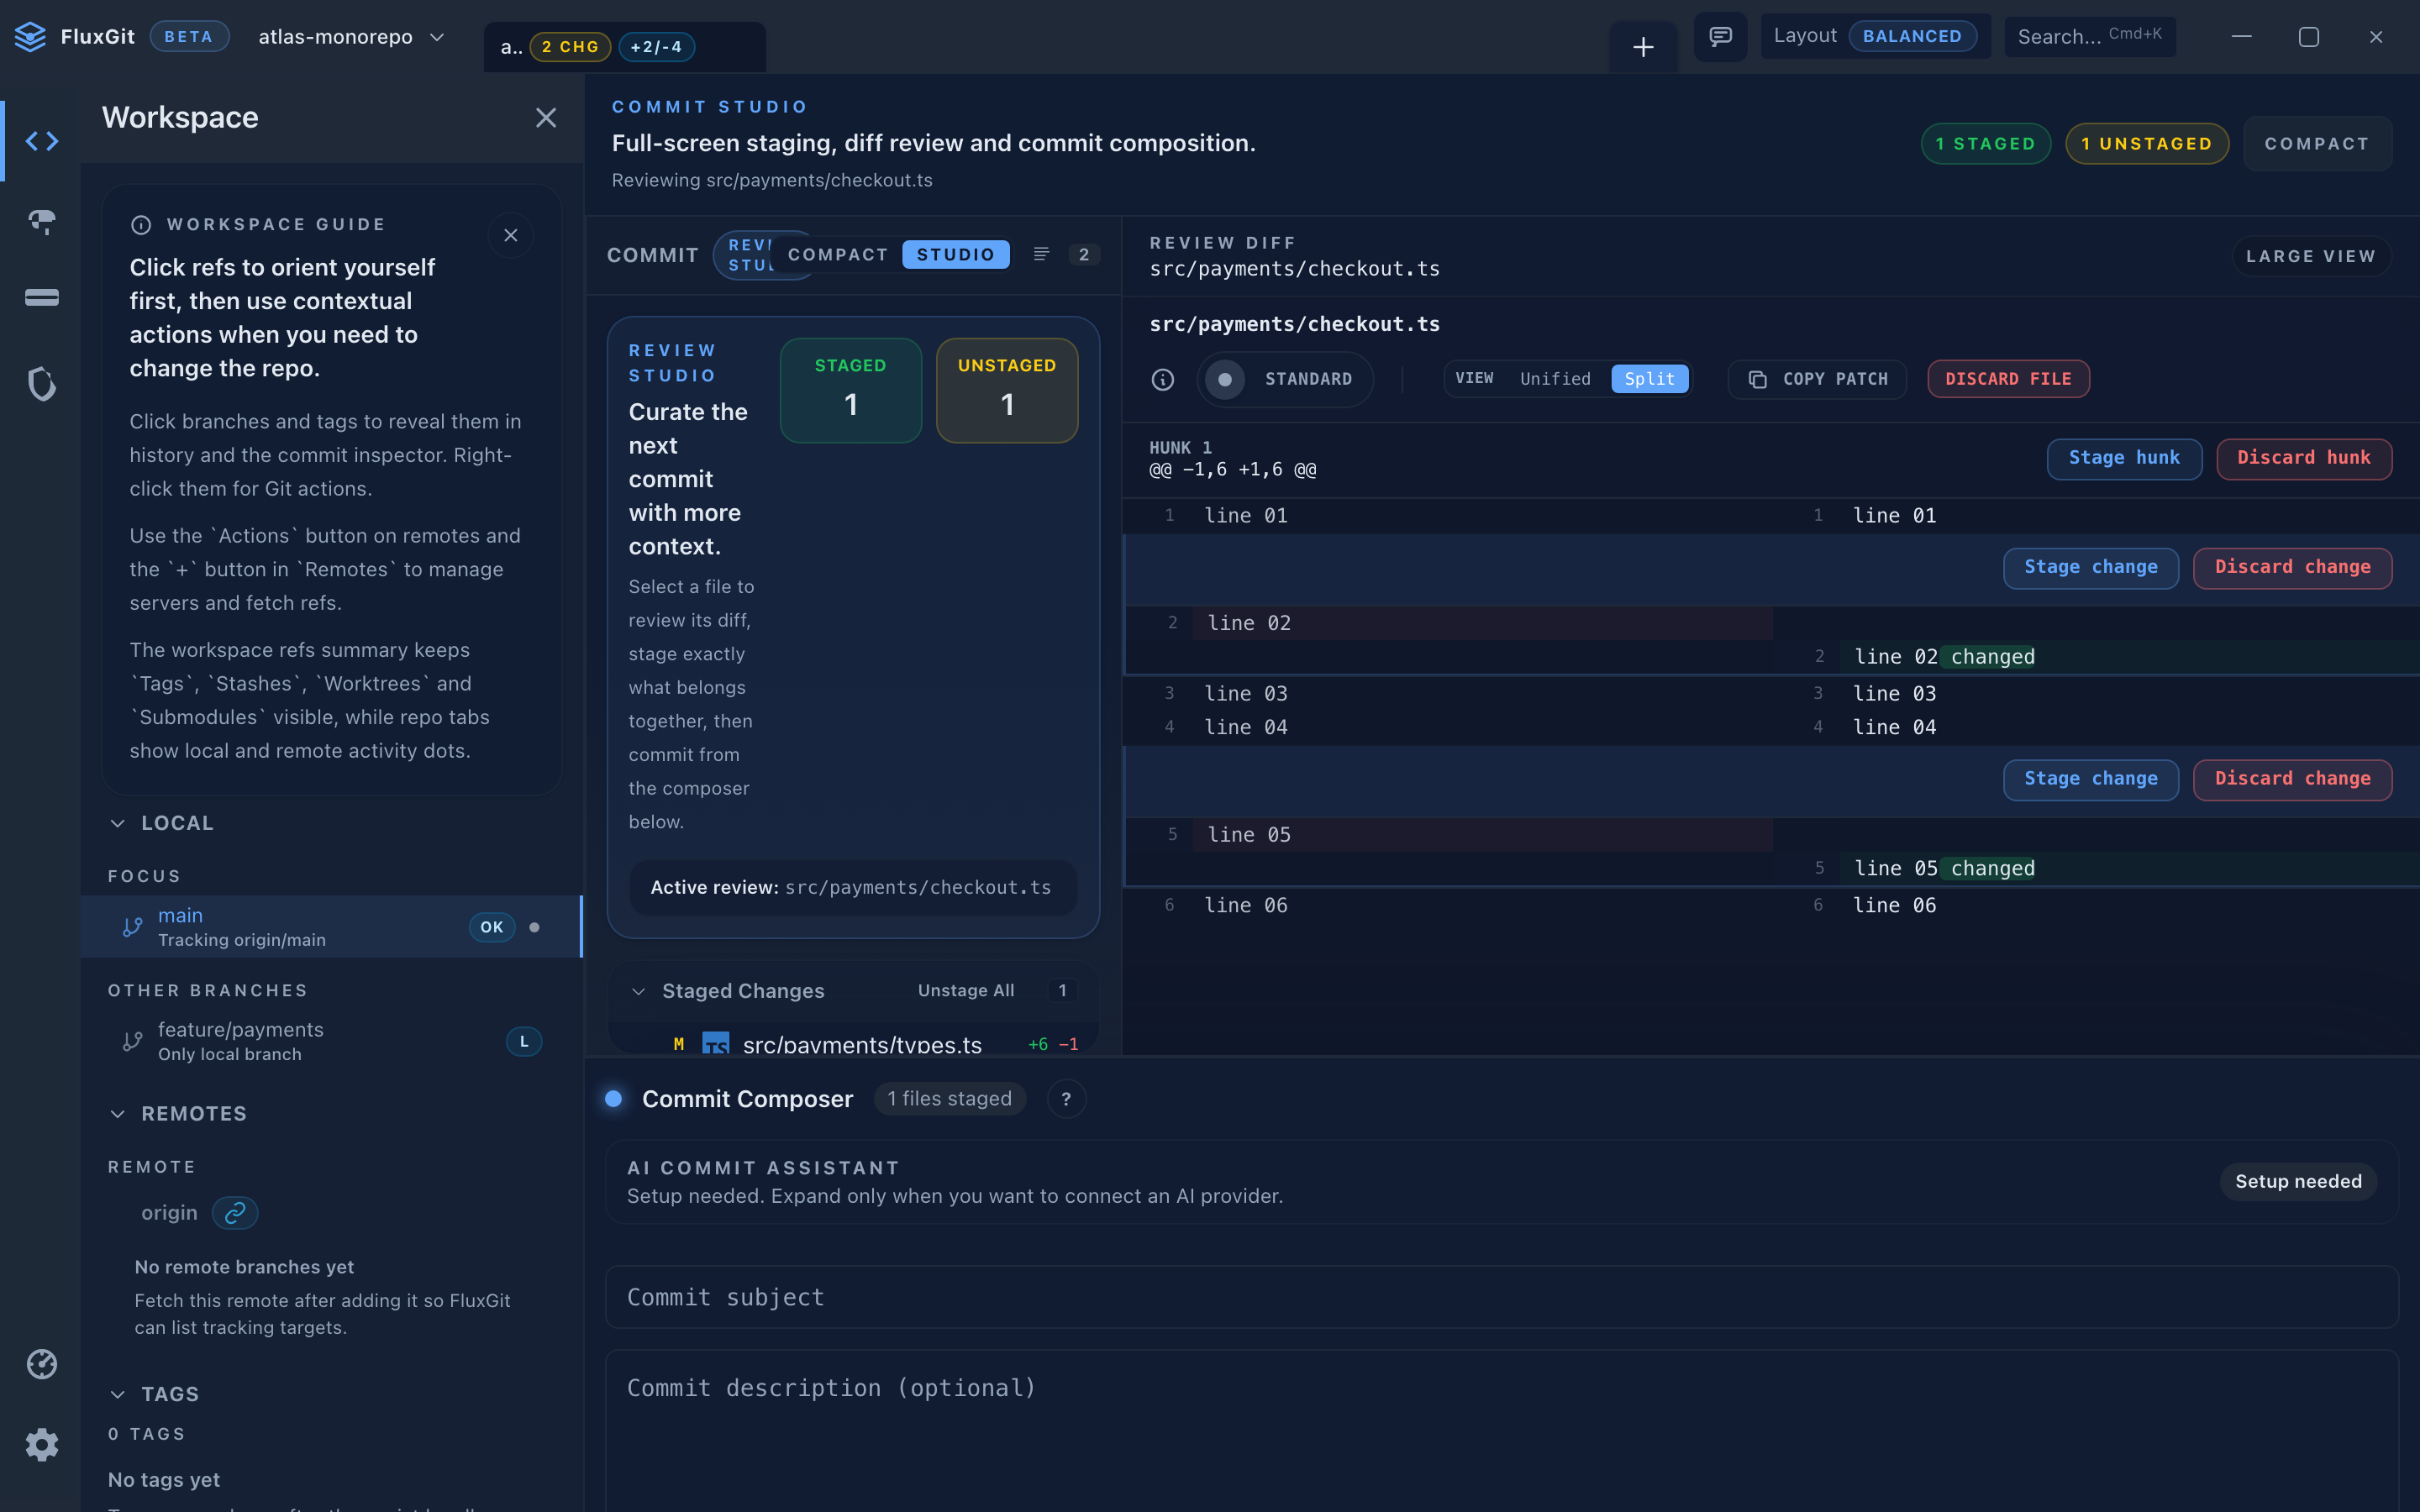2420x1512 pixels.
Task: Open the umbrella icon in sidebar
Action: [x=41, y=221]
